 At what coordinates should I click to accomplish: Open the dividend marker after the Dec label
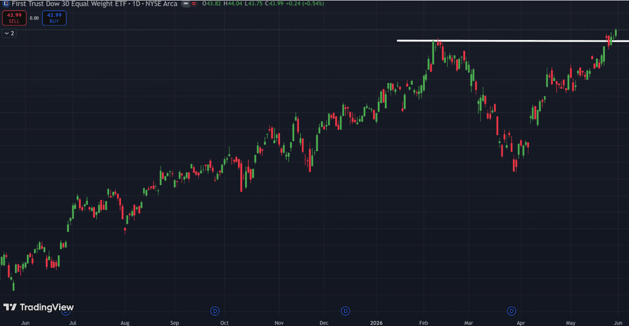click(346, 310)
